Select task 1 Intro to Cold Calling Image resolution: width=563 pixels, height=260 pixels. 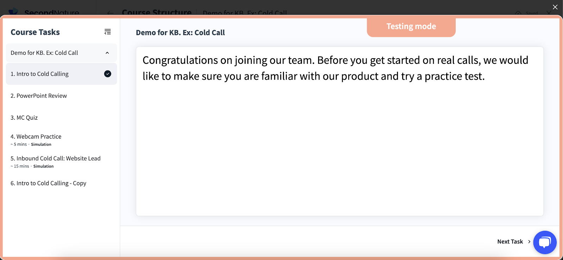[x=40, y=74]
